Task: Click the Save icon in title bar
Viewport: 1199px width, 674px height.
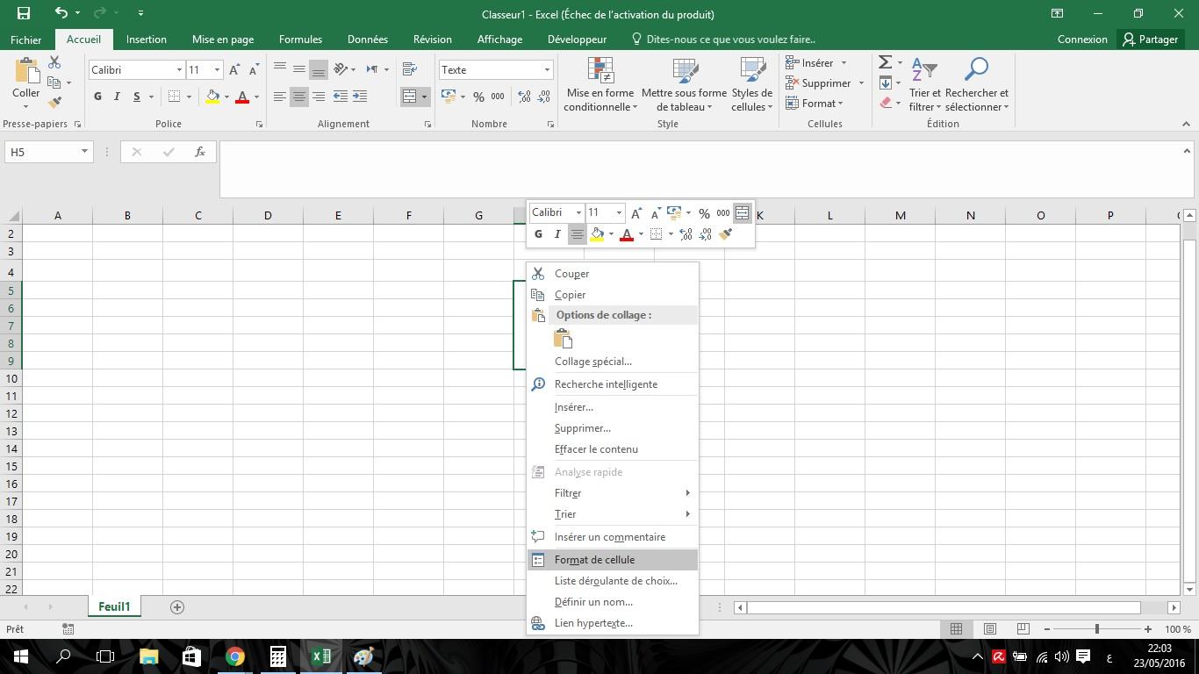Action: tap(24, 13)
